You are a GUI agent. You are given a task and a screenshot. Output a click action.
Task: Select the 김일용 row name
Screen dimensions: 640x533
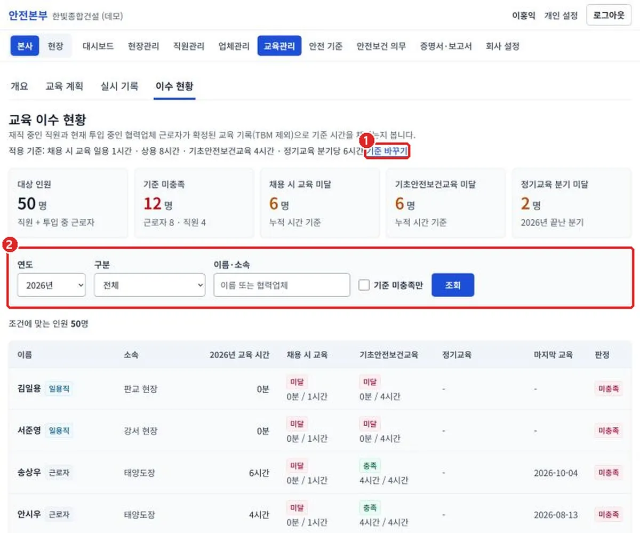pos(29,388)
